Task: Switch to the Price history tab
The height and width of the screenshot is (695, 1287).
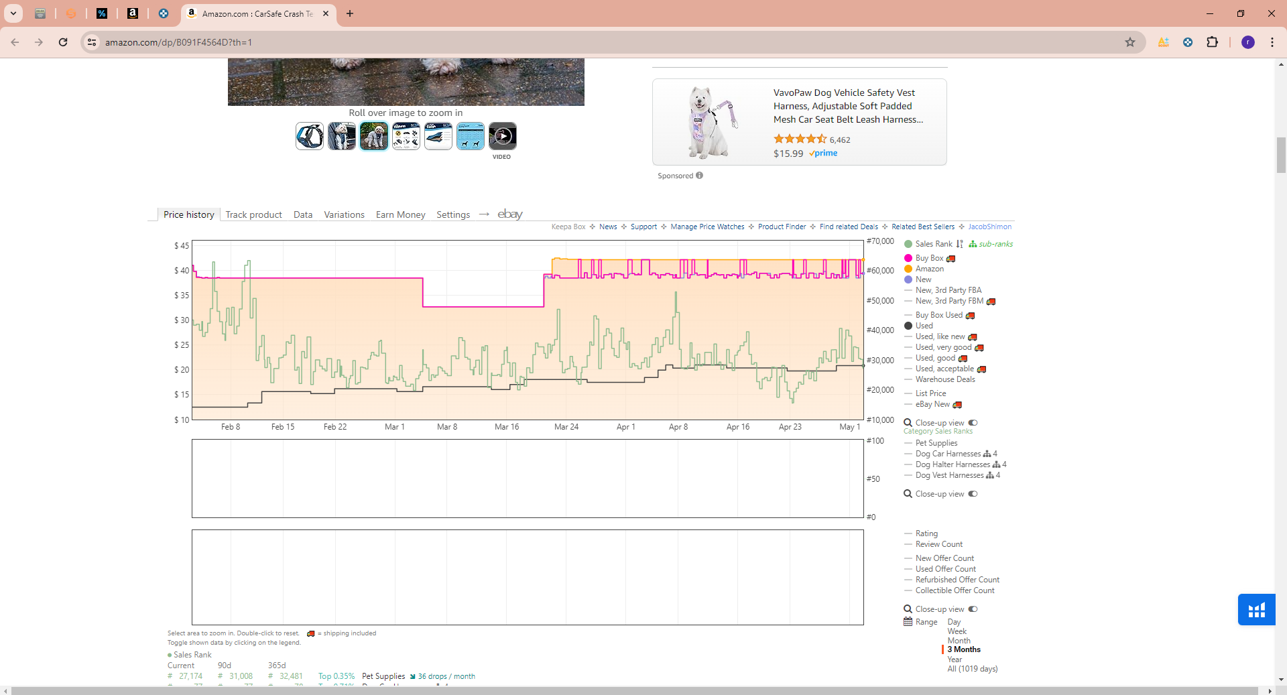Action: 189,214
